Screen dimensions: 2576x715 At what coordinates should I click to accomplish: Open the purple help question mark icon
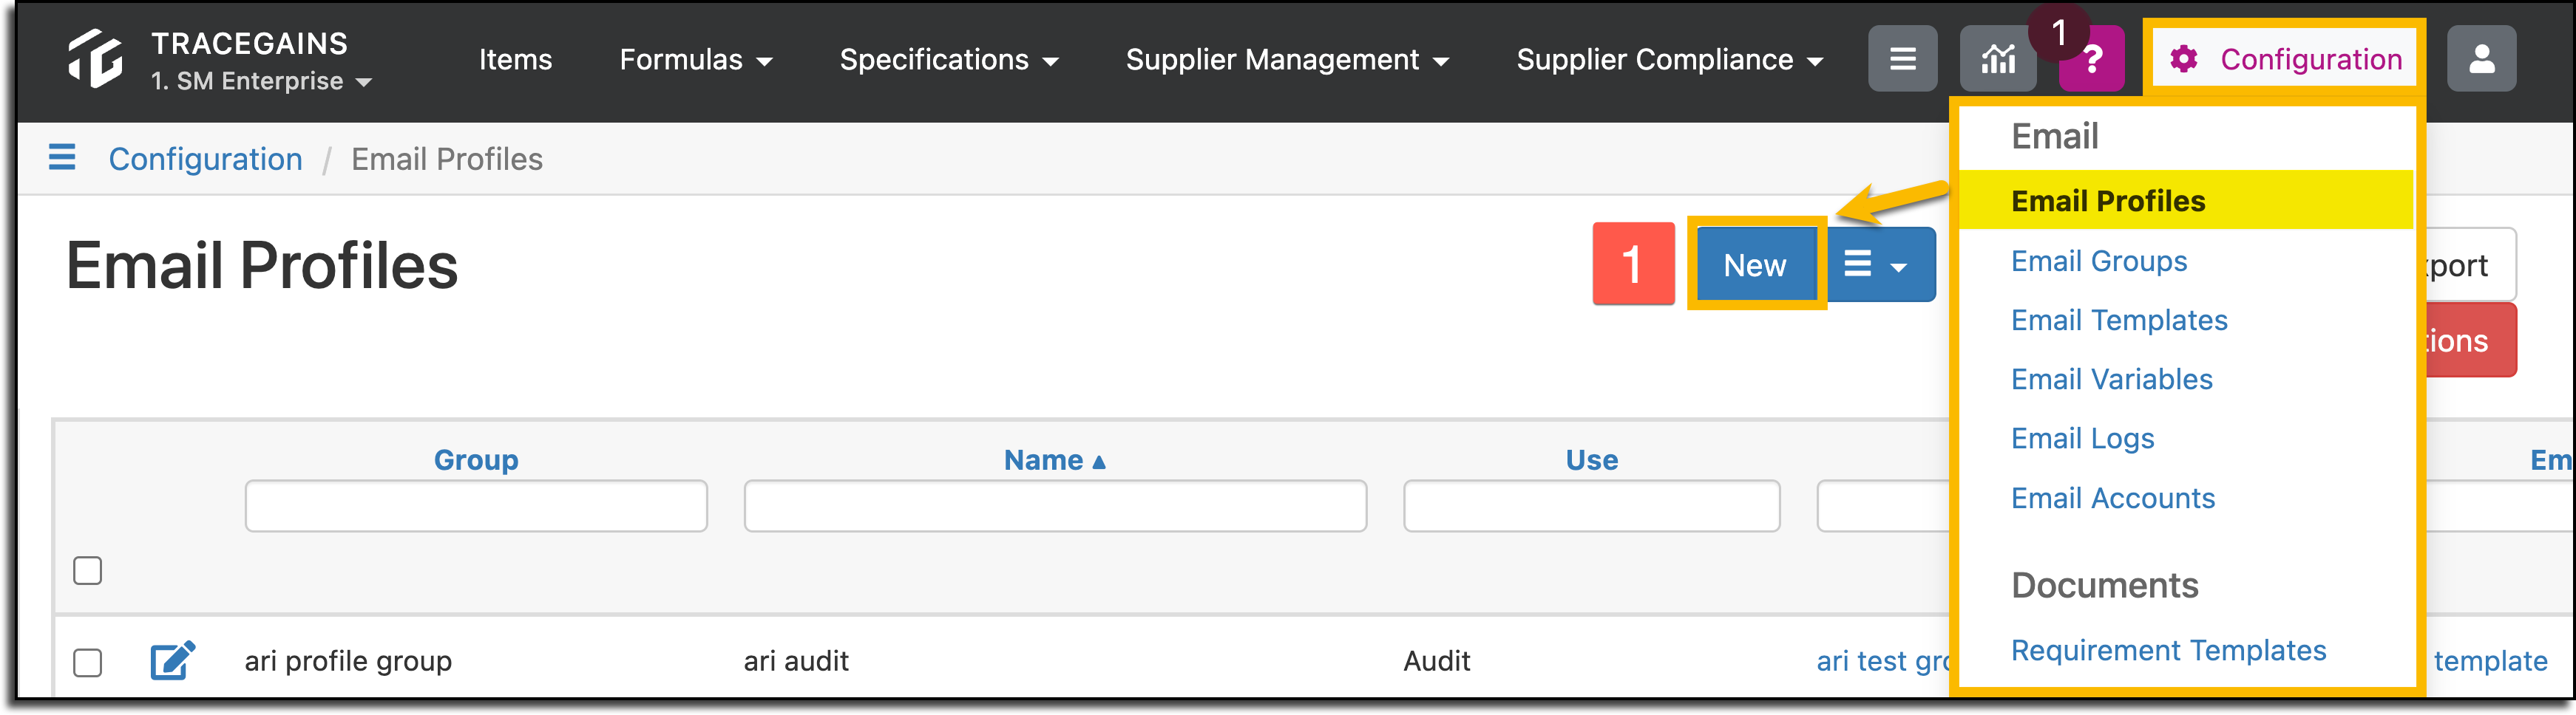pos(2091,59)
